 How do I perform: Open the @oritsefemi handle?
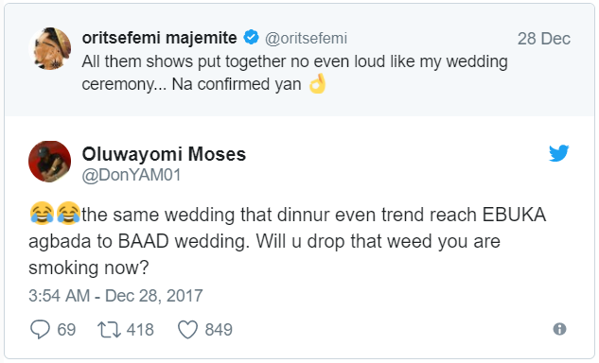[306, 38]
